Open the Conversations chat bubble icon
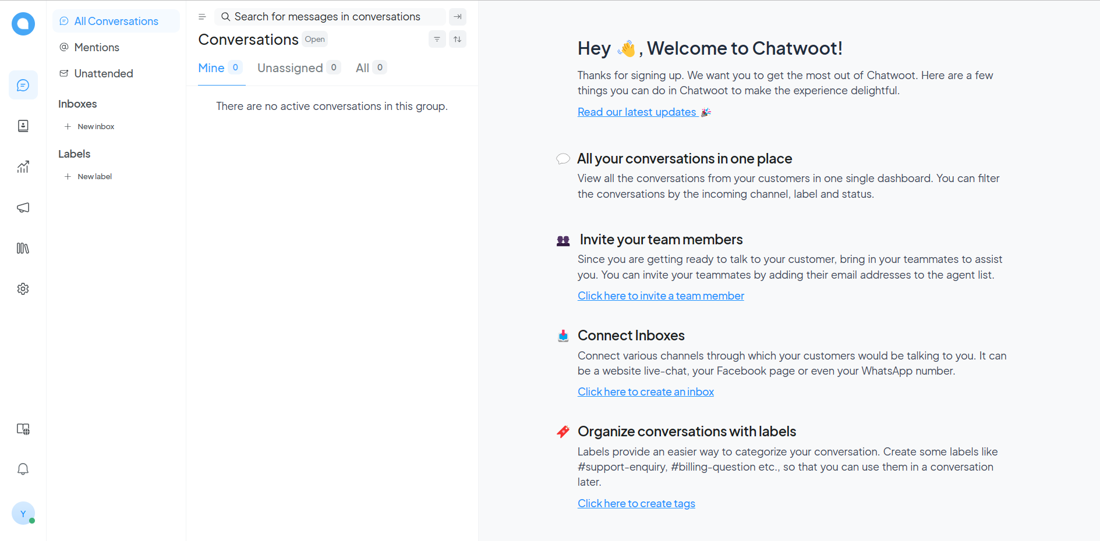 click(23, 86)
